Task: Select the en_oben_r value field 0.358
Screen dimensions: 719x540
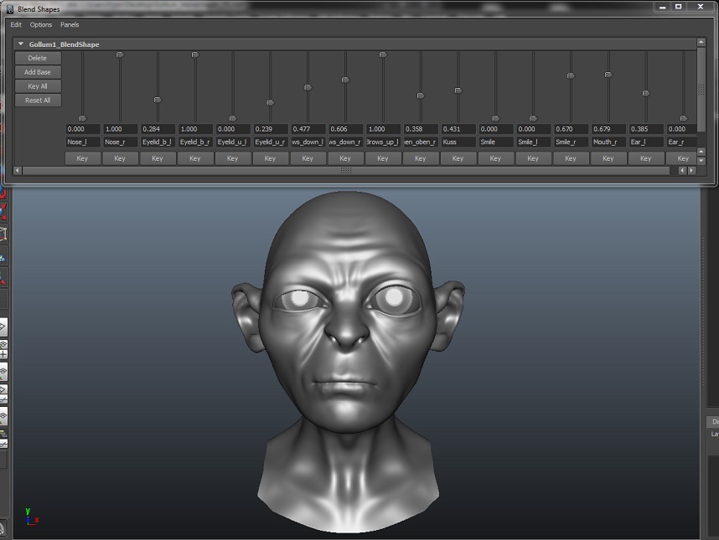Action: 422,129
